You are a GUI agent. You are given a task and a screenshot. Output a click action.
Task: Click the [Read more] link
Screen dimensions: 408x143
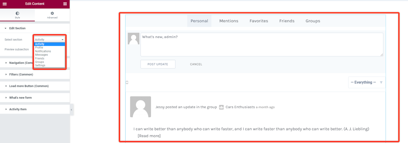pos(149,136)
